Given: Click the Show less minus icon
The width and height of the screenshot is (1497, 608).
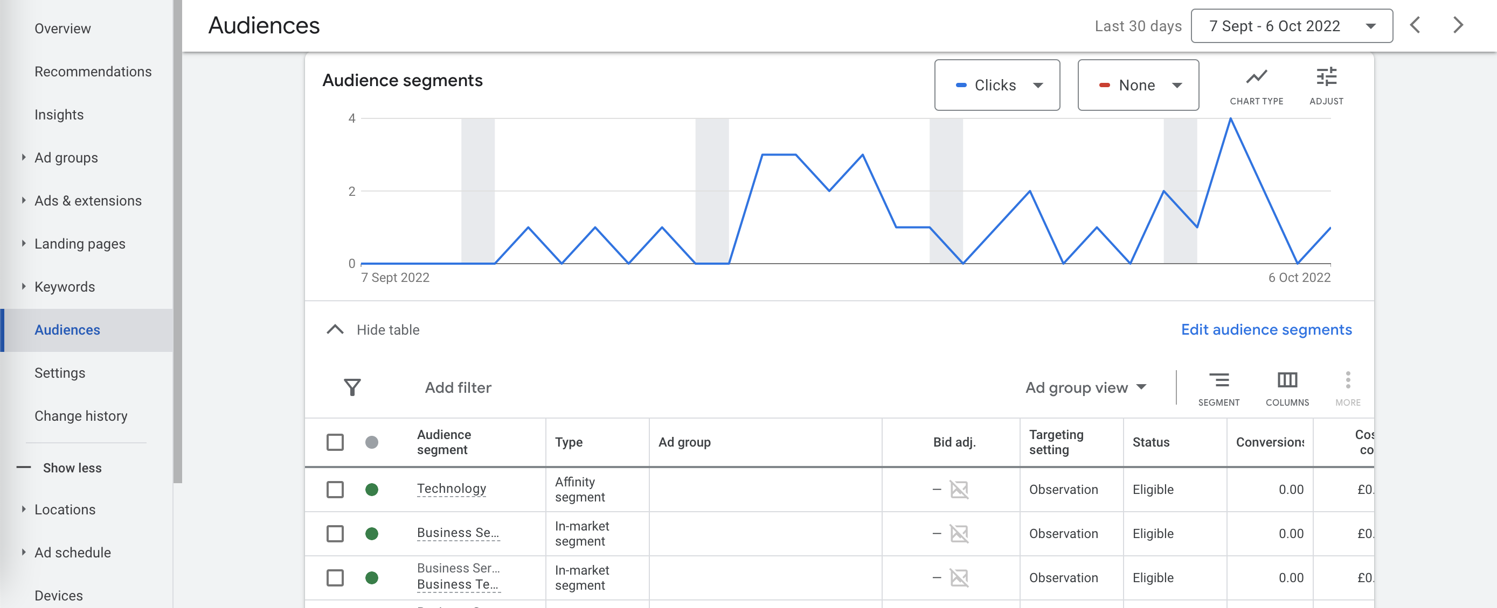Looking at the screenshot, I should [24, 467].
